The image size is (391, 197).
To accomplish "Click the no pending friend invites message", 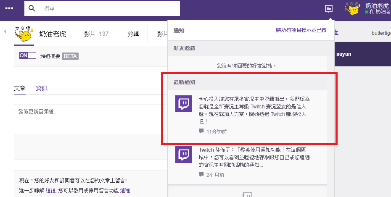I will click(246, 66).
